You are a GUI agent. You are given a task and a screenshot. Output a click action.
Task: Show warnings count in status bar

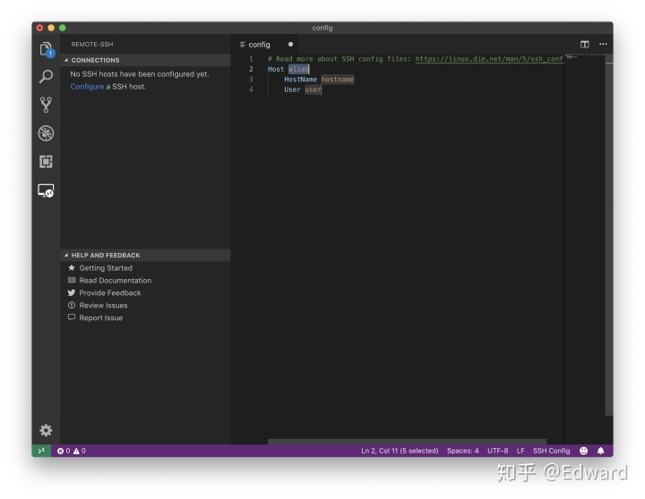pyautogui.click(x=80, y=451)
